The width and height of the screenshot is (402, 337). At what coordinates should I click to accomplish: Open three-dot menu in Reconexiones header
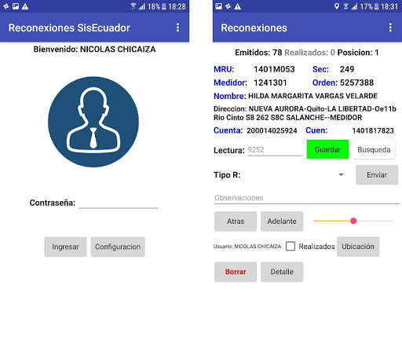[390, 27]
